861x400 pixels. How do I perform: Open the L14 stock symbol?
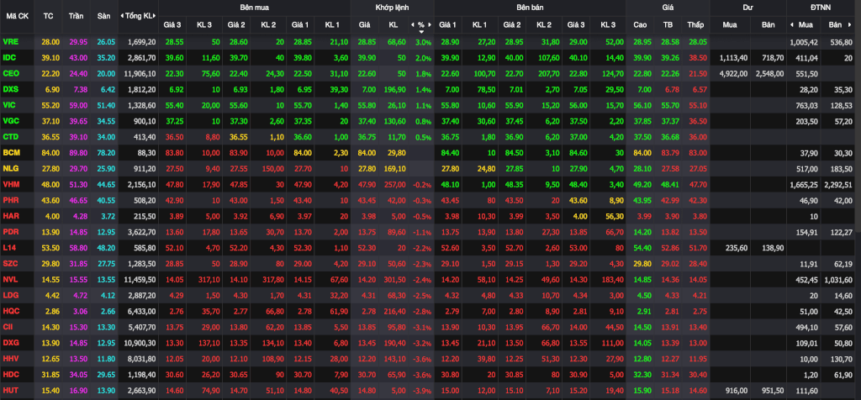tap(8, 247)
